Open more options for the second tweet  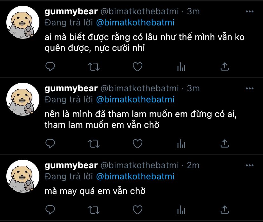pyautogui.click(x=250, y=88)
